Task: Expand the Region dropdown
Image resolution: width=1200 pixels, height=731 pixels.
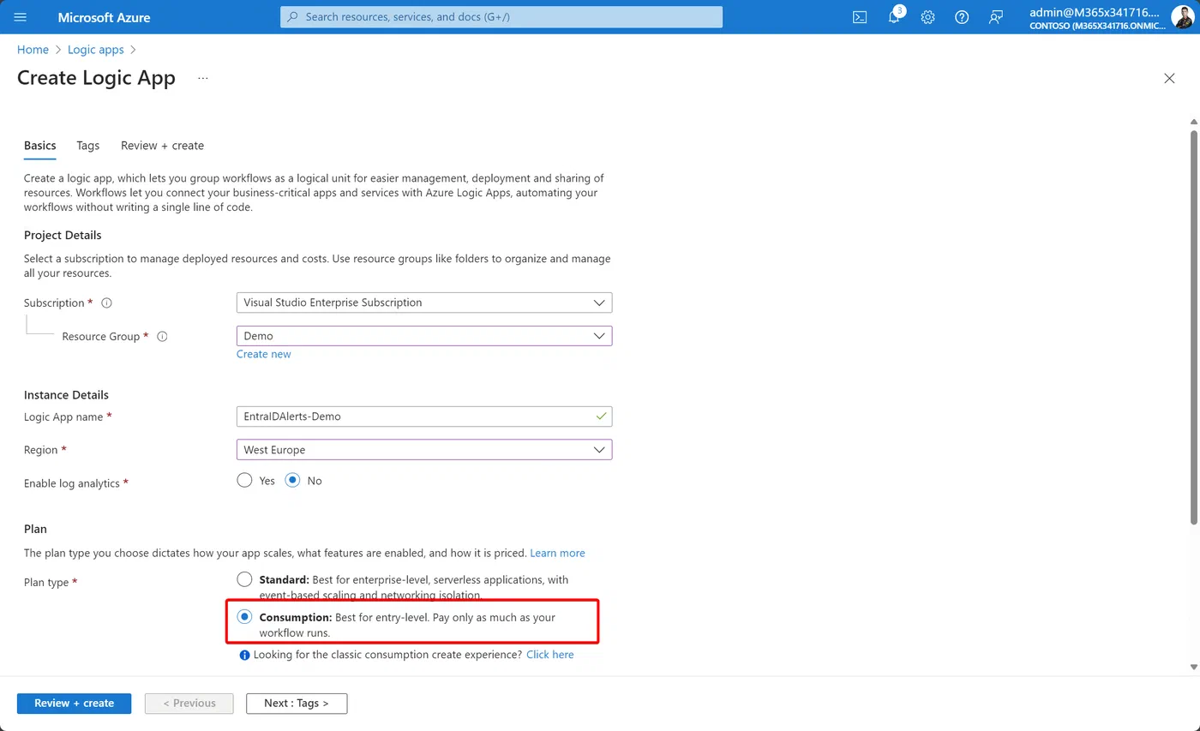Action: 424,450
